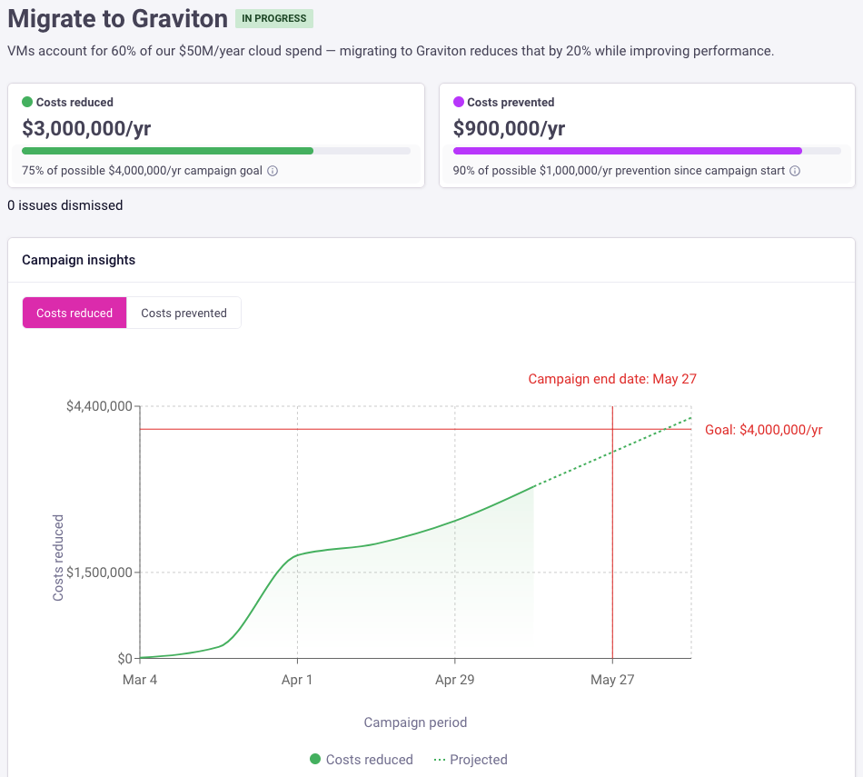Toggle the Projected legend item
This screenshot has height=777, width=863.
471,760
